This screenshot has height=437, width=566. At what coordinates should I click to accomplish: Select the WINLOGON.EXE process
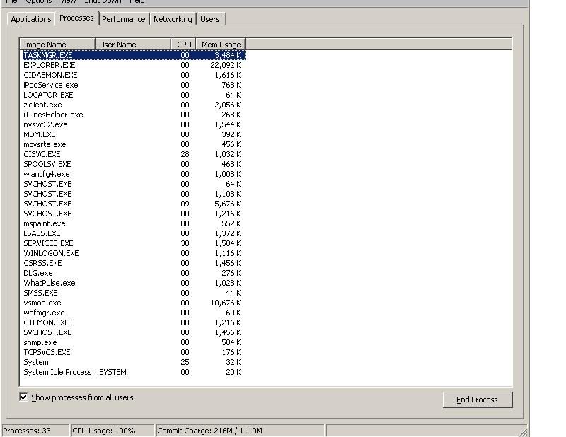[134, 253]
